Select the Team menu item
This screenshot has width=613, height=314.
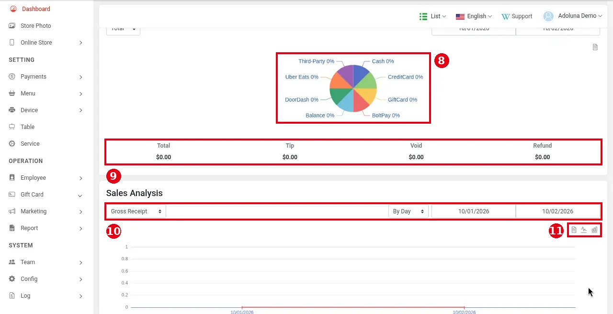tap(28, 262)
